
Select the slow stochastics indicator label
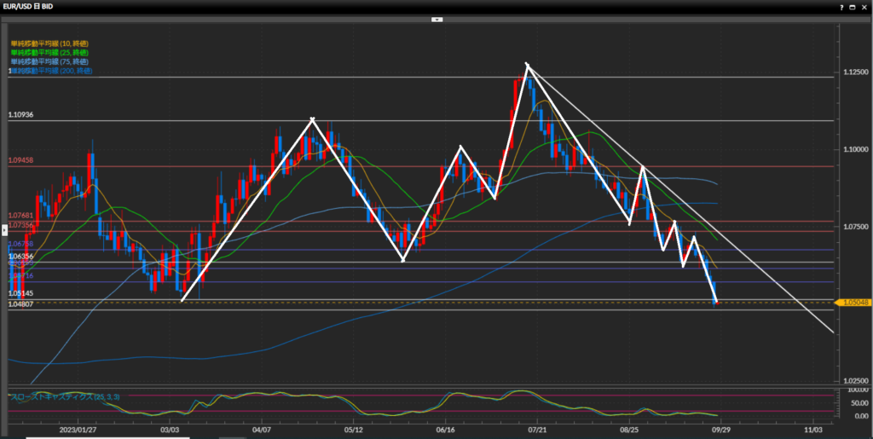tap(65, 397)
